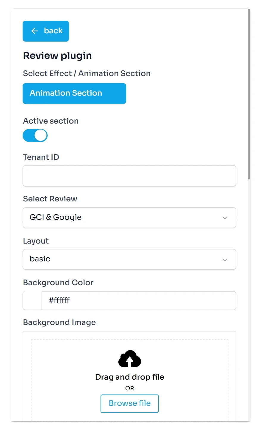Open the Select Review dropdown
Viewport: 257px width, 423px height.
pyautogui.click(x=129, y=218)
